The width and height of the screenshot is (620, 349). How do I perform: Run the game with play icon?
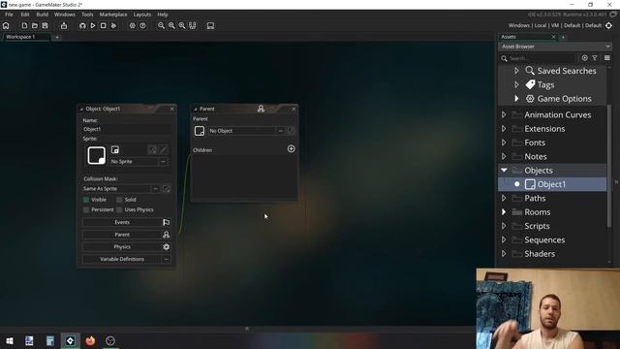[x=93, y=26]
